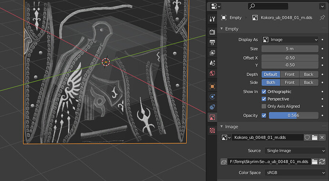Open the Texture properties tab

(x=212, y=131)
